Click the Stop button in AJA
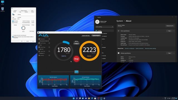The image size is (178, 100). coord(76,59)
